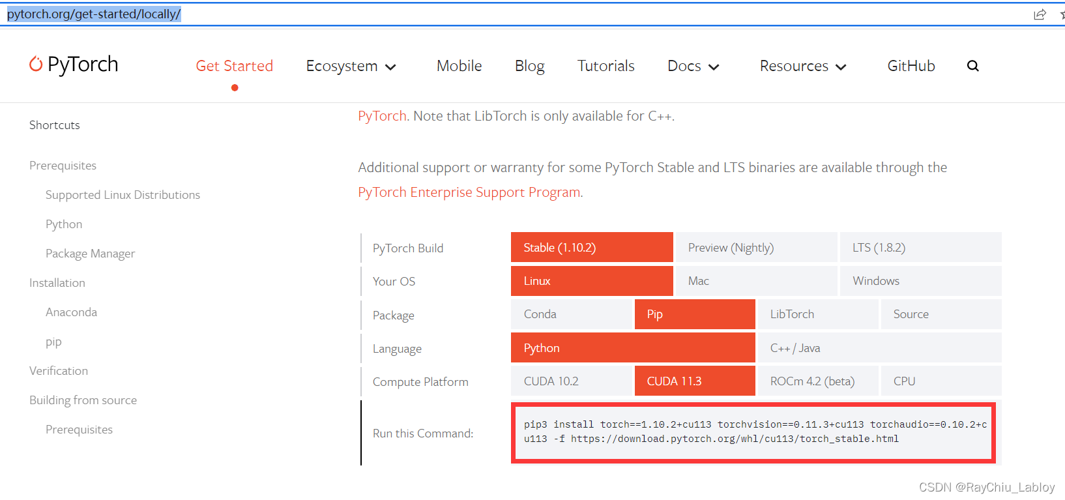The width and height of the screenshot is (1065, 500).
Task: Jump to Verification sidebar section
Action: (59, 371)
